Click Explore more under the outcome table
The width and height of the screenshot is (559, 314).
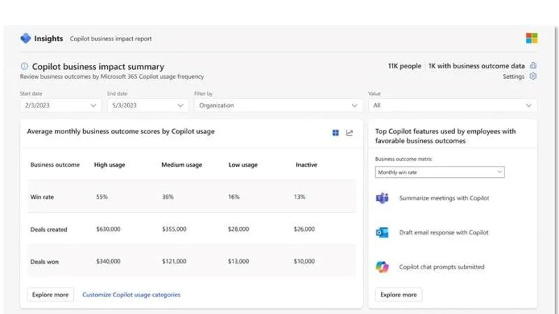point(51,294)
